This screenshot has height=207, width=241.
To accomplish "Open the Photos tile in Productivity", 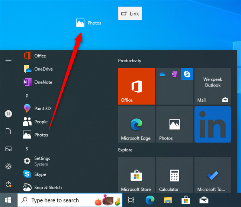I will [174, 124].
